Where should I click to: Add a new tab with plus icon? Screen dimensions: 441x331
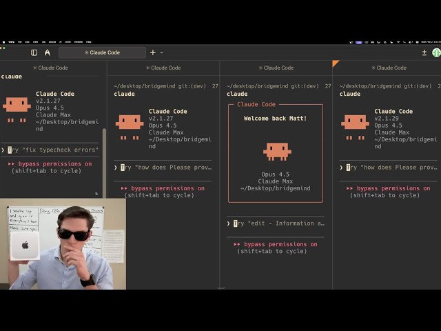coord(153,52)
